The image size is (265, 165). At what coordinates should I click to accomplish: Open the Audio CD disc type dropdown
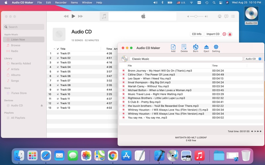click(x=253, y=59)
